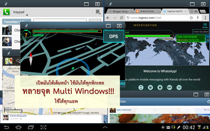This screenshot has width=210, height=131.
Task: Pin the browser window
Action: tap(110, 4)
